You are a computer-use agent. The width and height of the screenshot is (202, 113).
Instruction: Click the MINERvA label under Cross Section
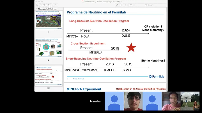96,53
